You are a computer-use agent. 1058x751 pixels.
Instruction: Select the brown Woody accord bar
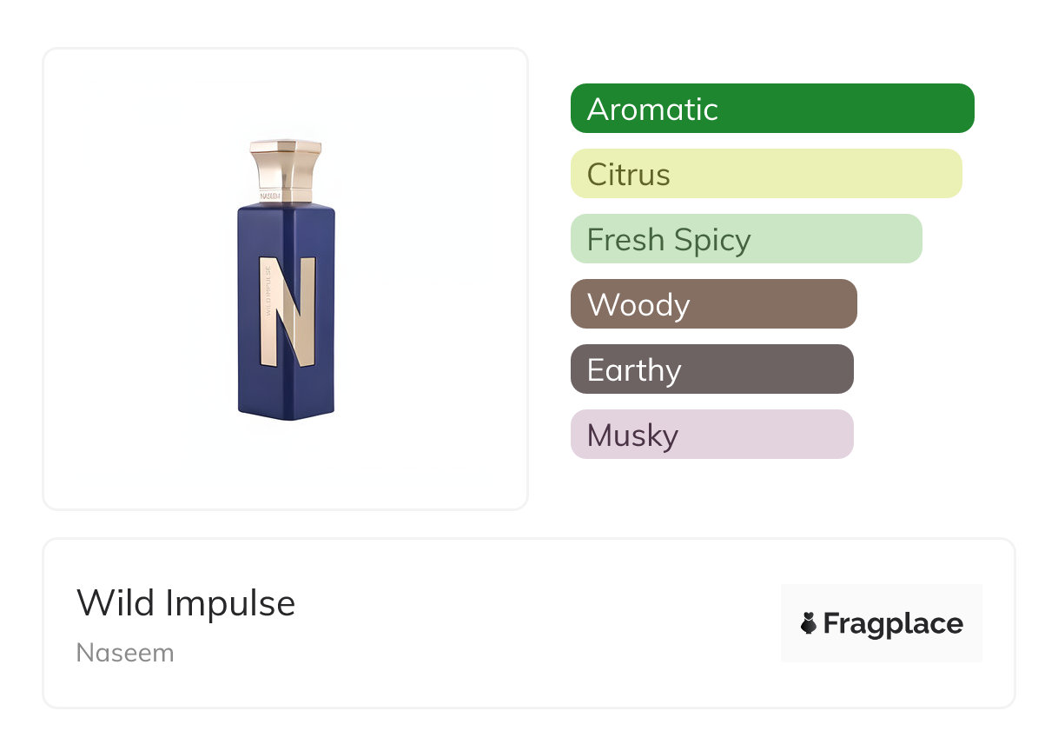coord(713,304)
